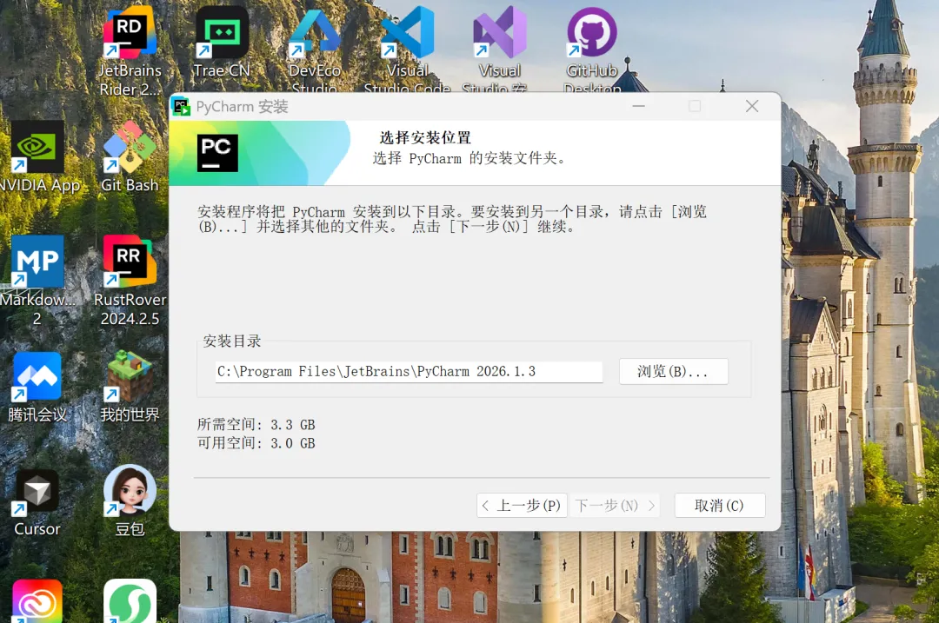939x623 pixels.
Task: Open purple Visual Studio installer shortcut
Action: (499, 50)
